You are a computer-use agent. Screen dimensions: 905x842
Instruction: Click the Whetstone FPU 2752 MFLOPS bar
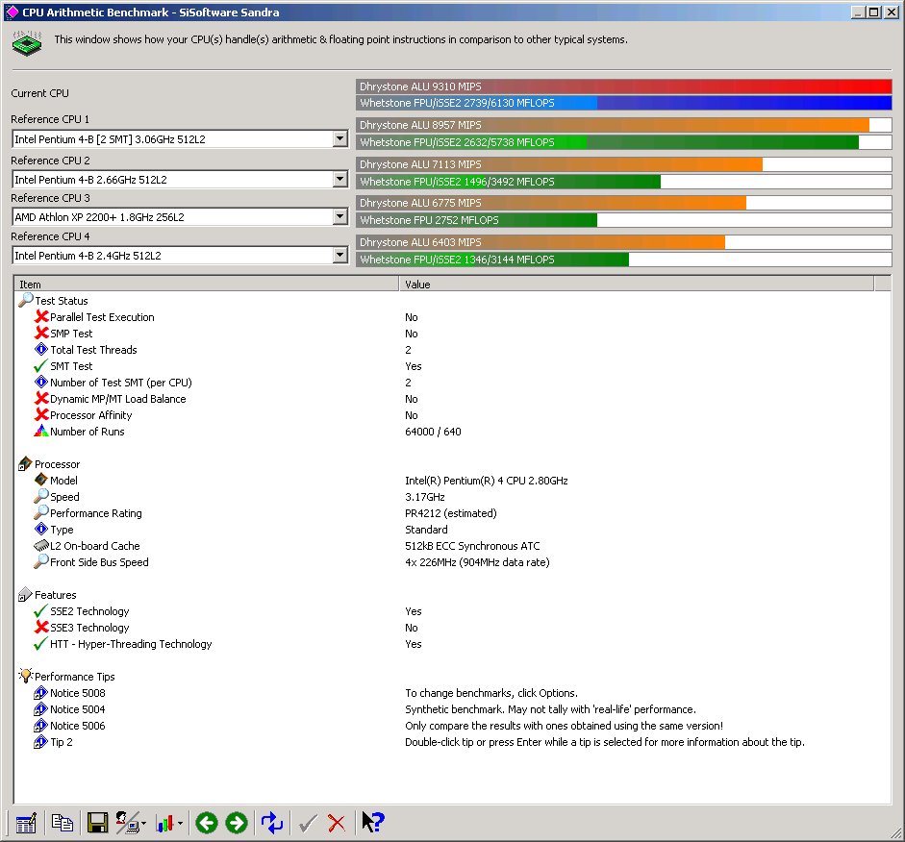[624, 220]
